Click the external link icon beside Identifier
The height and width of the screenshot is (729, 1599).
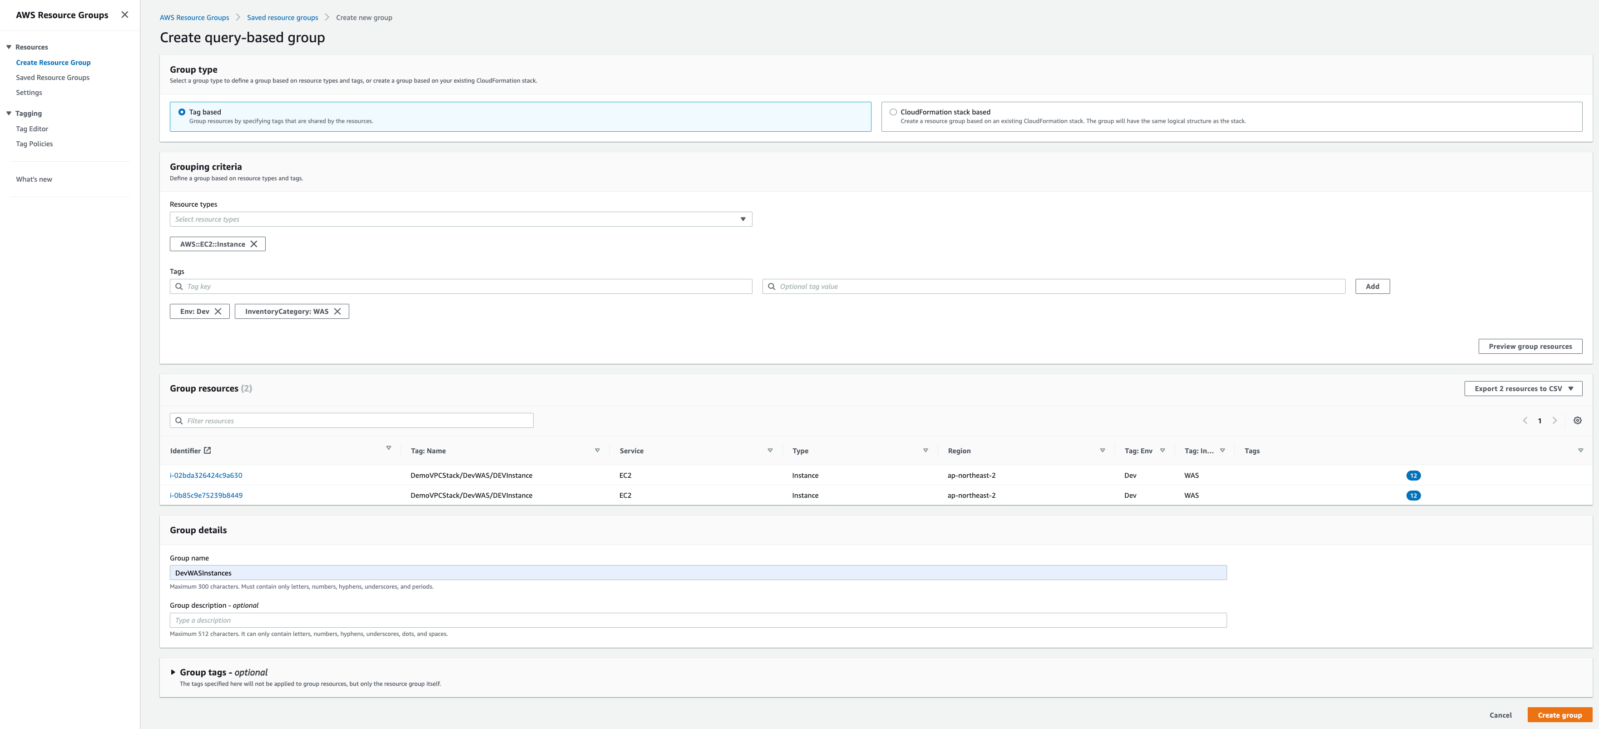pyautogui.click(x=208, y=451)
